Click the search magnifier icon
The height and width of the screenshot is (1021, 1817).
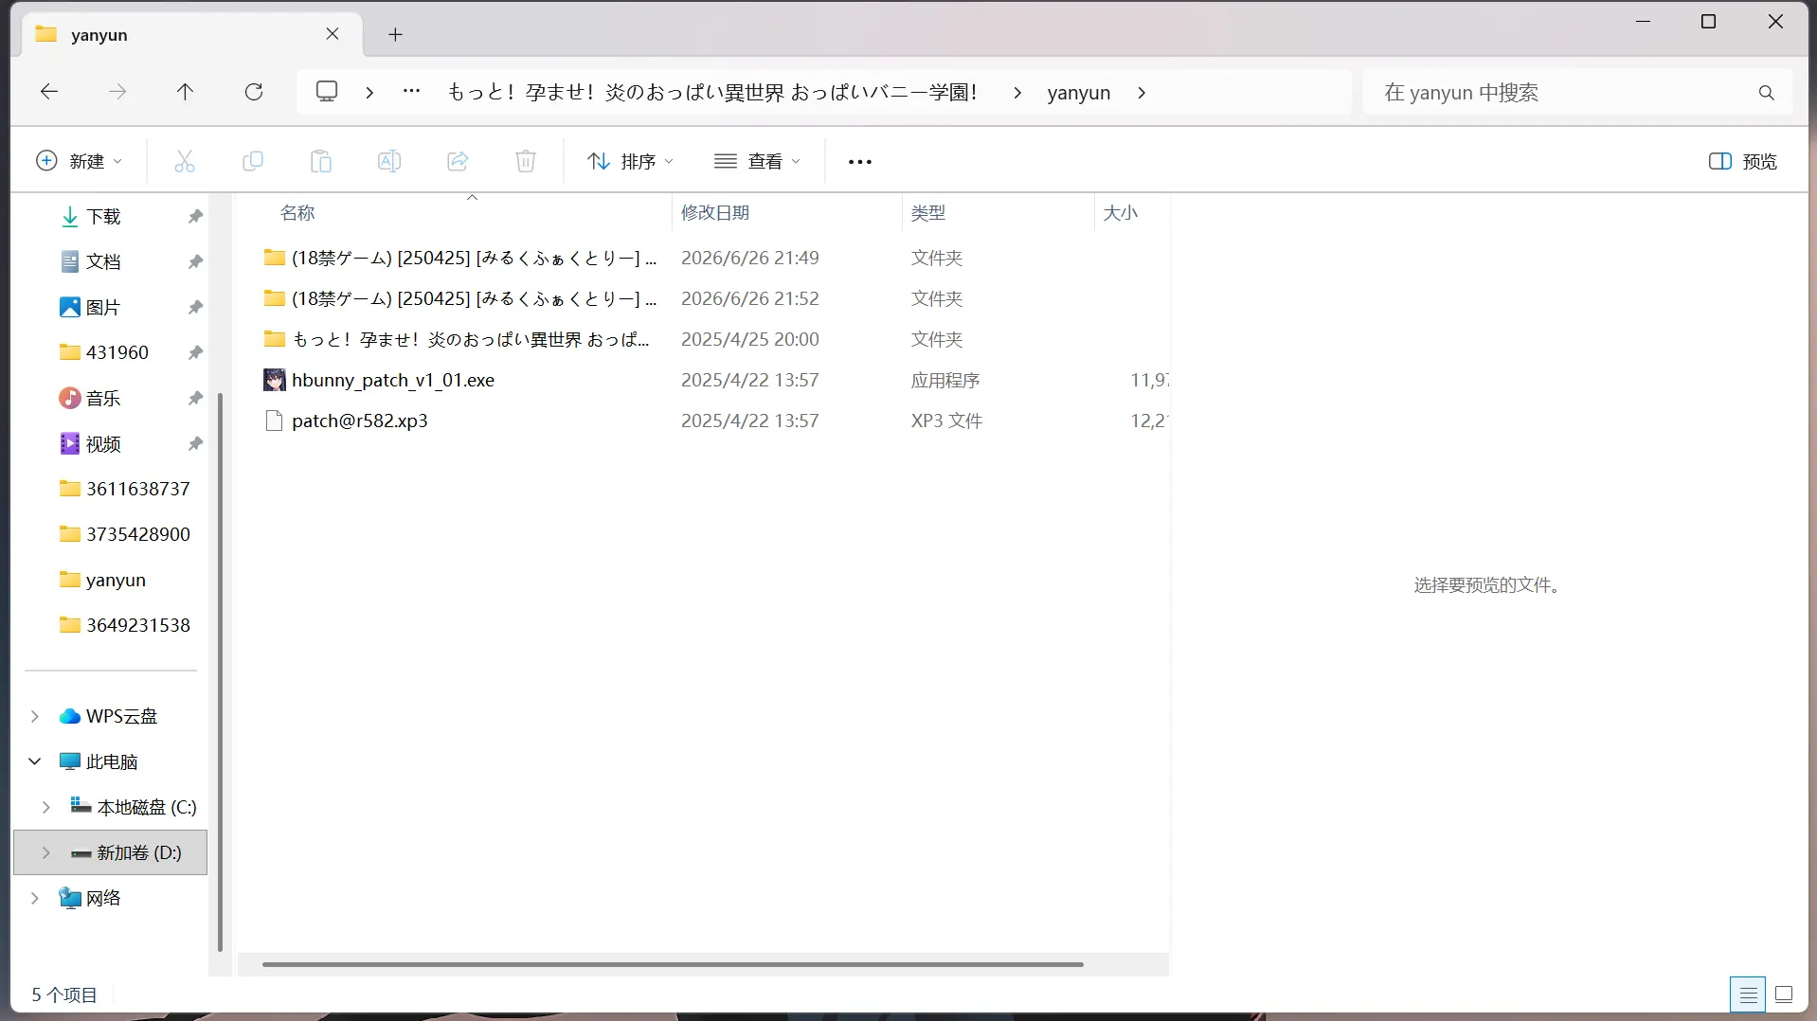1767,93
